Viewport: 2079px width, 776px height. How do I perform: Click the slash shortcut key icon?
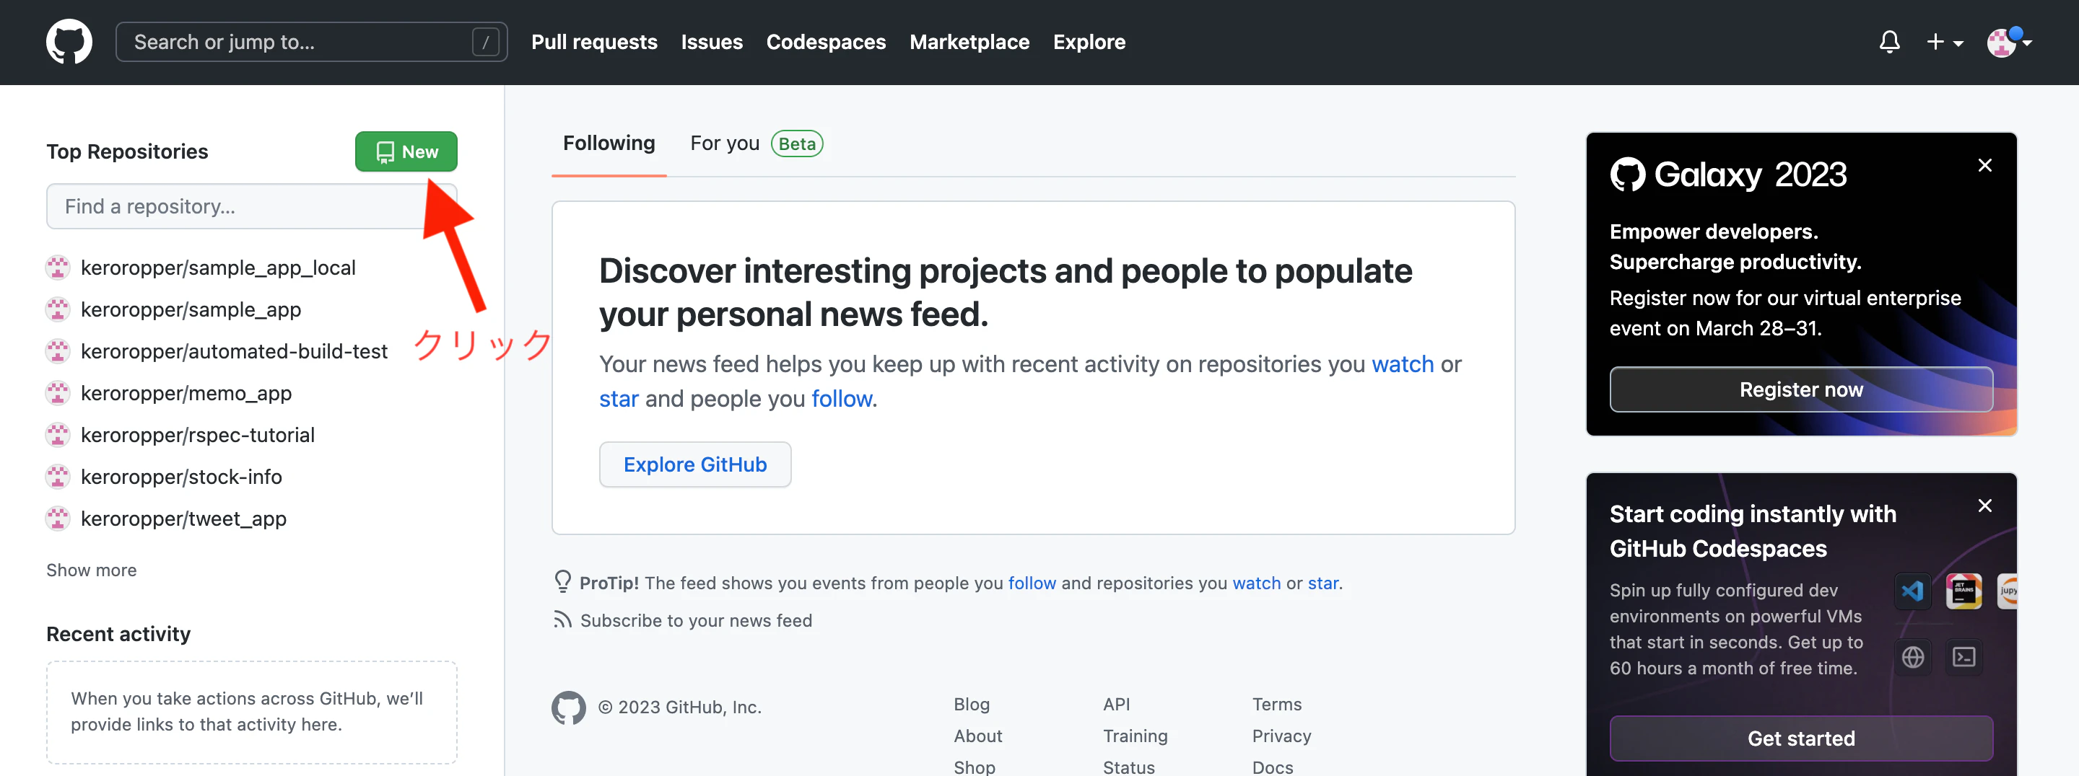coord(485,42)
